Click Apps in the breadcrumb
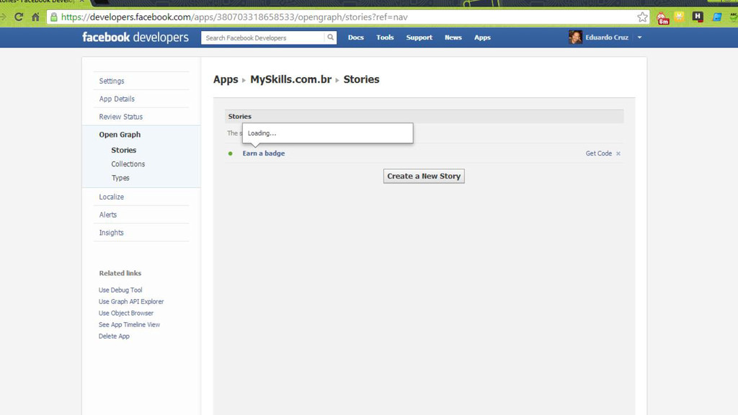 point(226,79)
